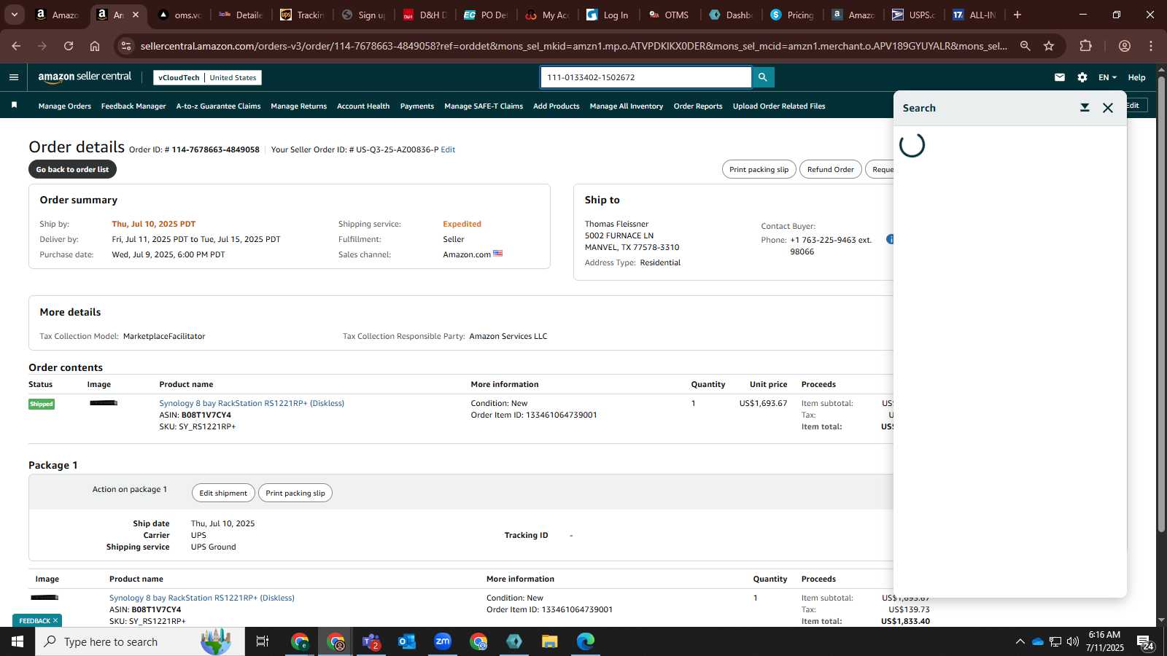Open Manage All Inventory
The width and height of the screenshot is (1167, 656).
pos(627,106)
